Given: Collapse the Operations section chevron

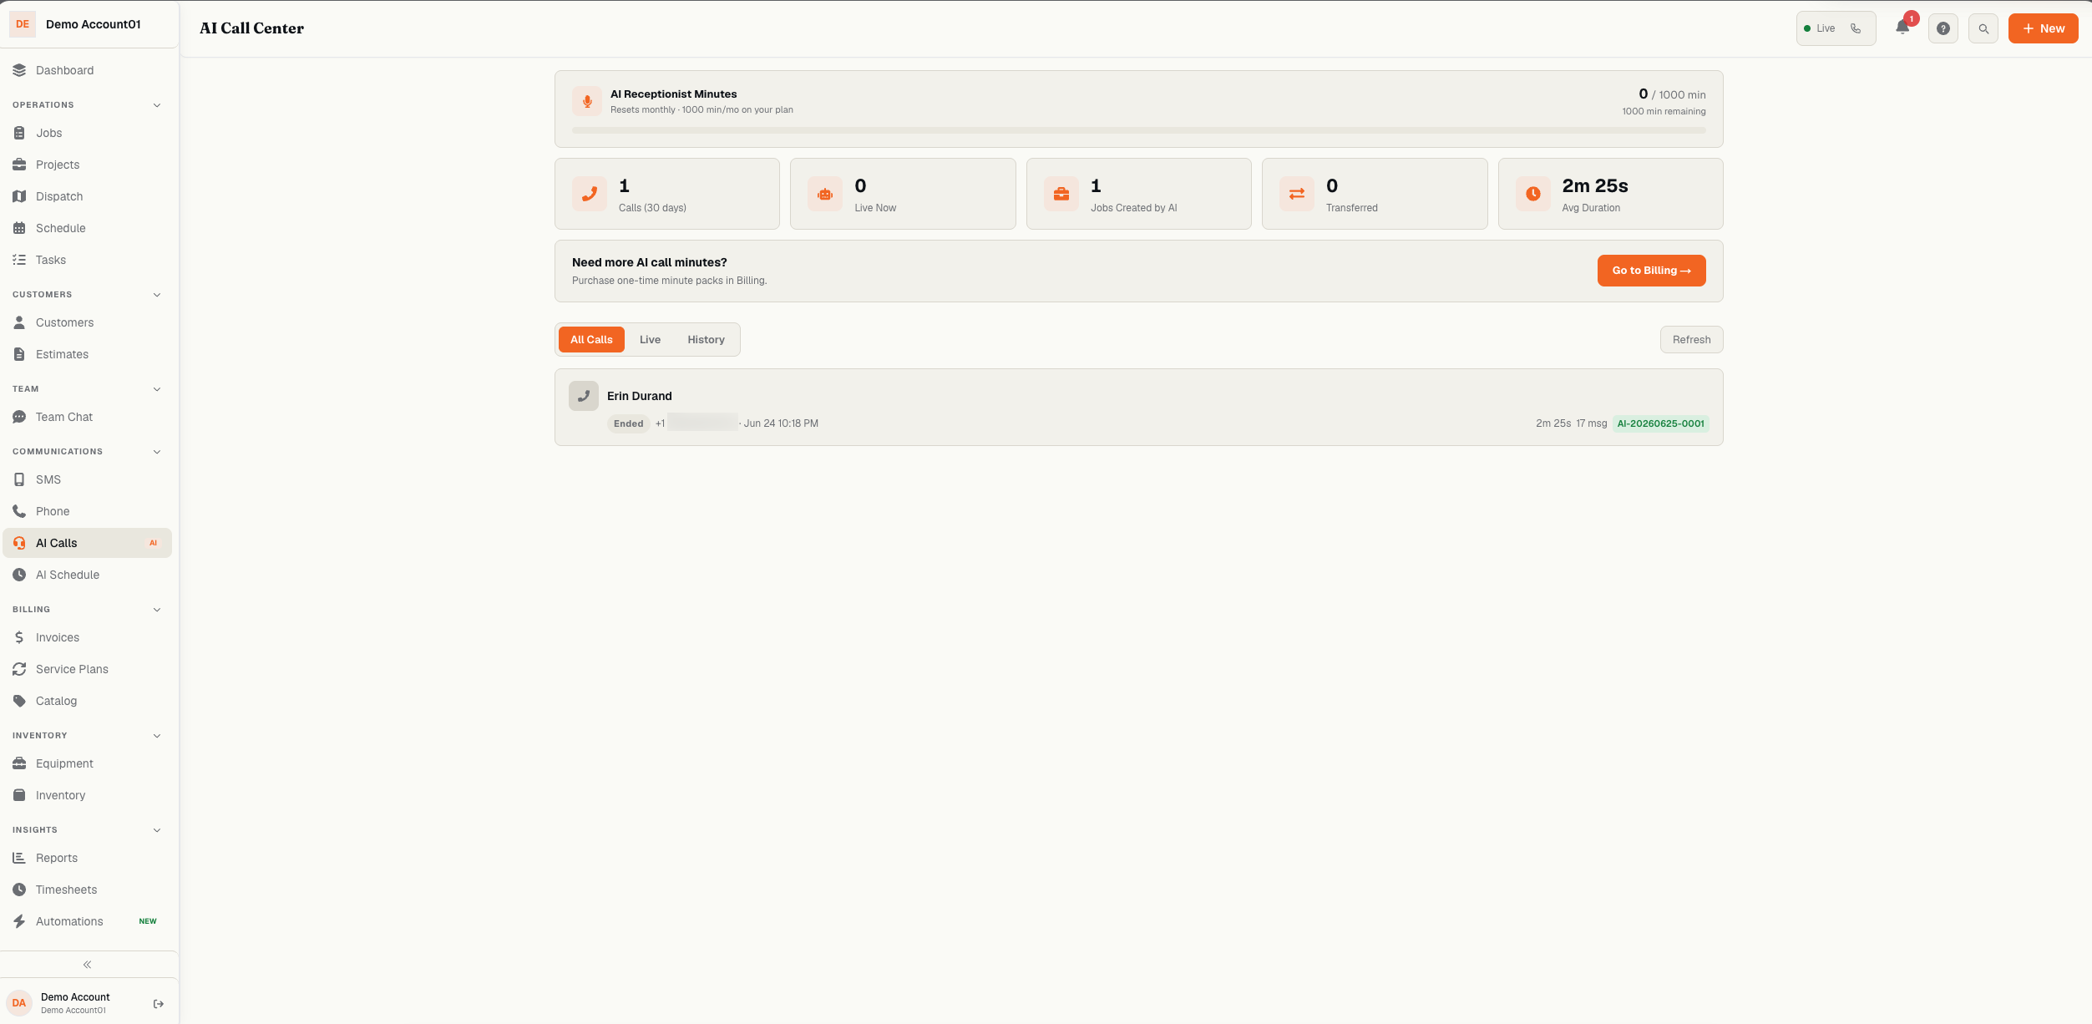Looking at the screenshot, I should point(157,105).
